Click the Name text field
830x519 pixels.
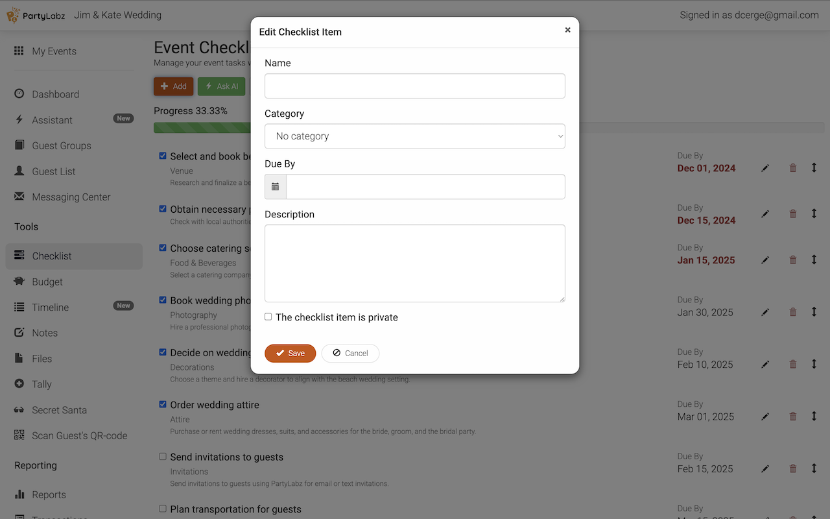415,86
